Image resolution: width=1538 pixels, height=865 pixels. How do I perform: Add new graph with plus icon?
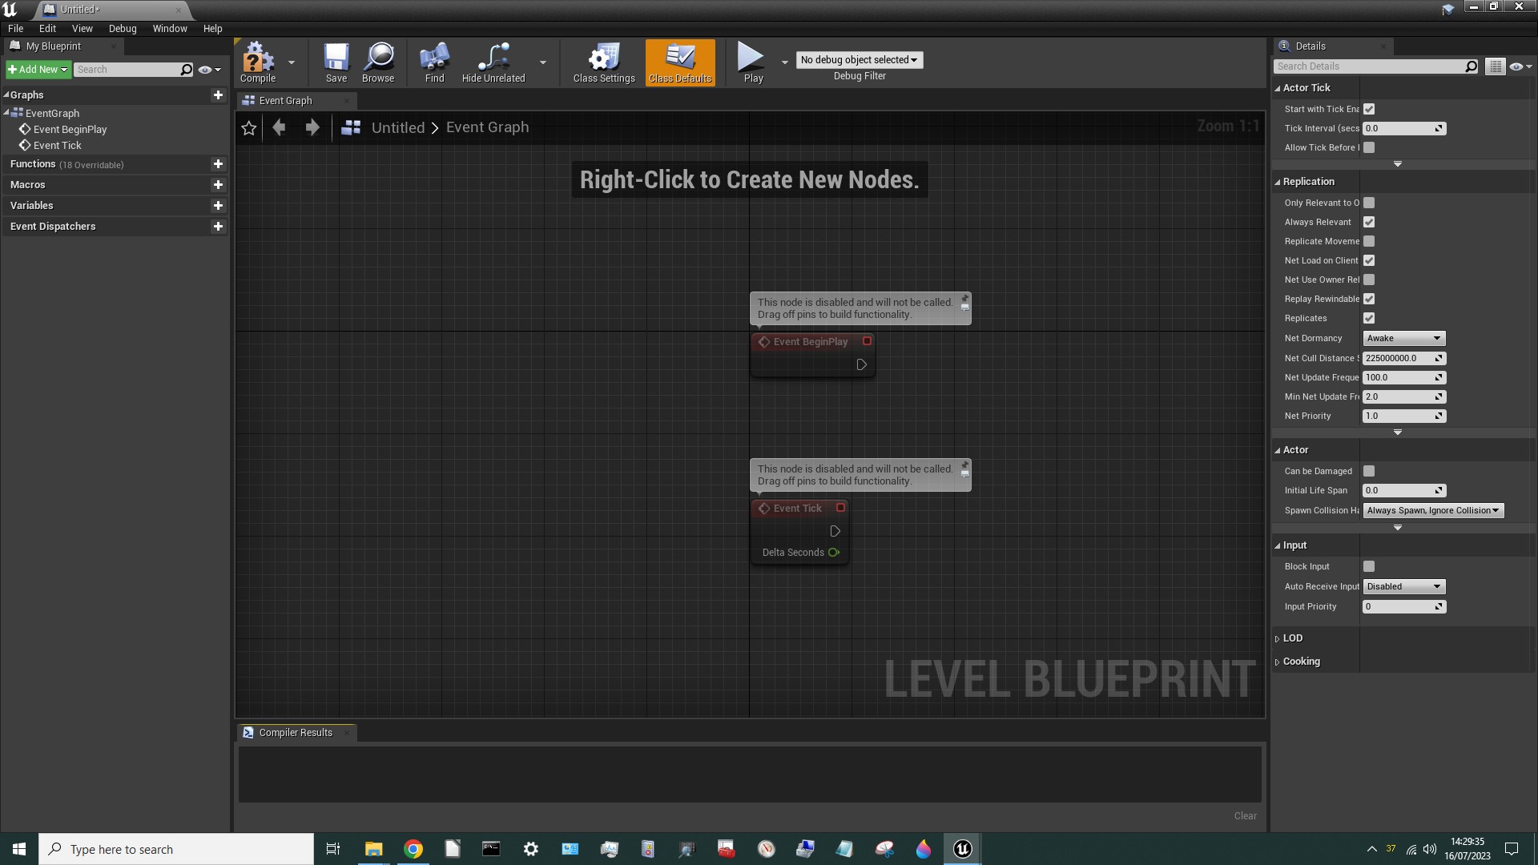pyautogui.click(x=218, y=95)
